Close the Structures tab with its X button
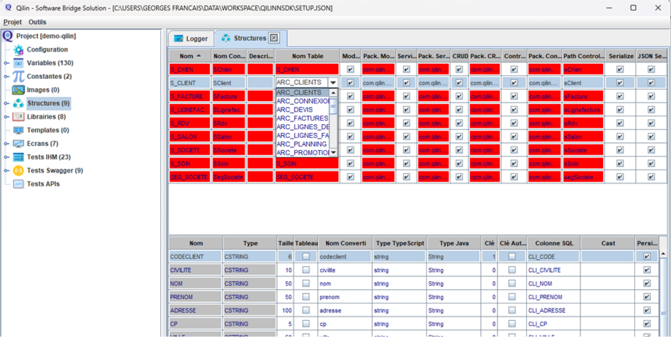The width and height of the screenshot is (671, 337). [x=274, y=38]
